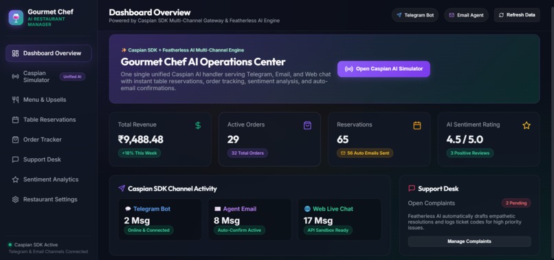
Task: Open Sentiment Analytics from sidebar
Action: tap(48, 180)
